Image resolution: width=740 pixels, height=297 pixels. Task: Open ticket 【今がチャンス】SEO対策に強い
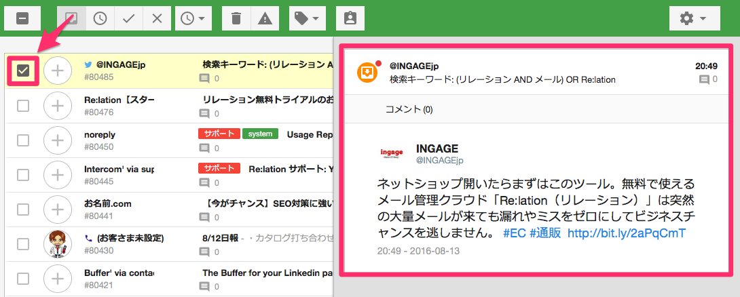coord(270,203)
